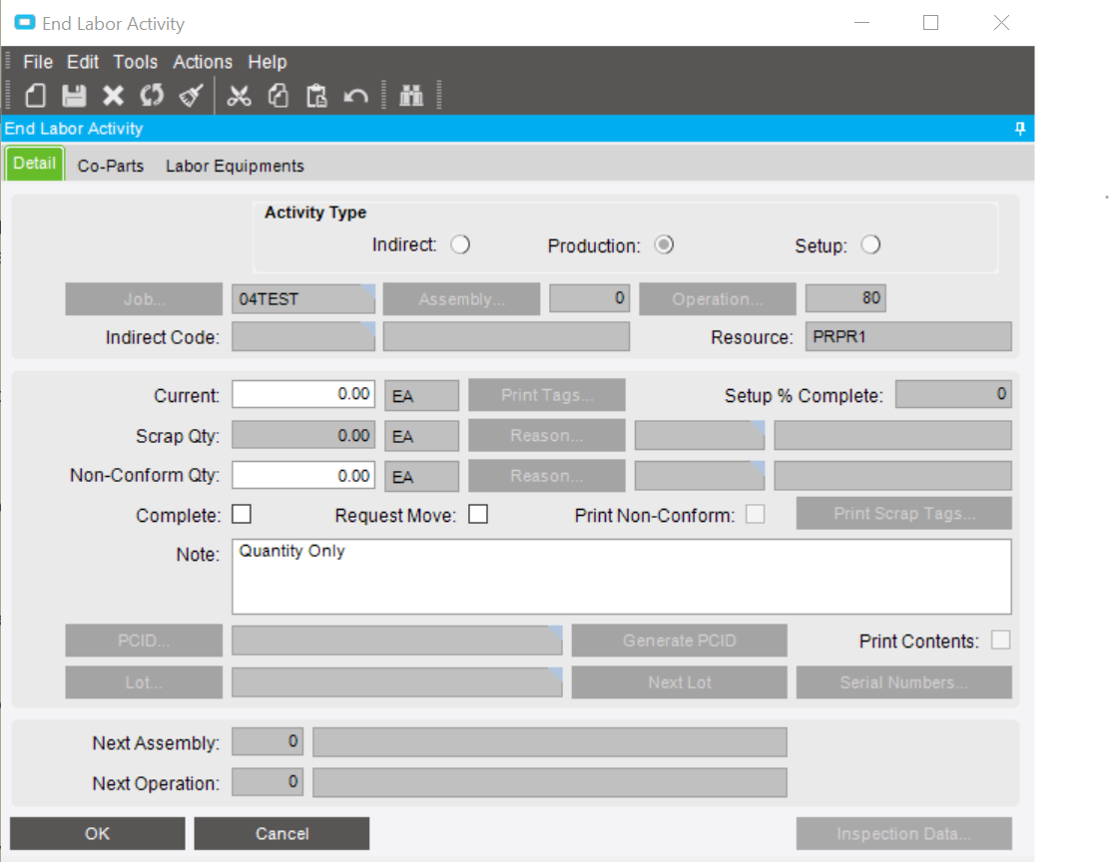Click the Paste clipboard icon
1110x862 pixels.
tap(316, 96)
